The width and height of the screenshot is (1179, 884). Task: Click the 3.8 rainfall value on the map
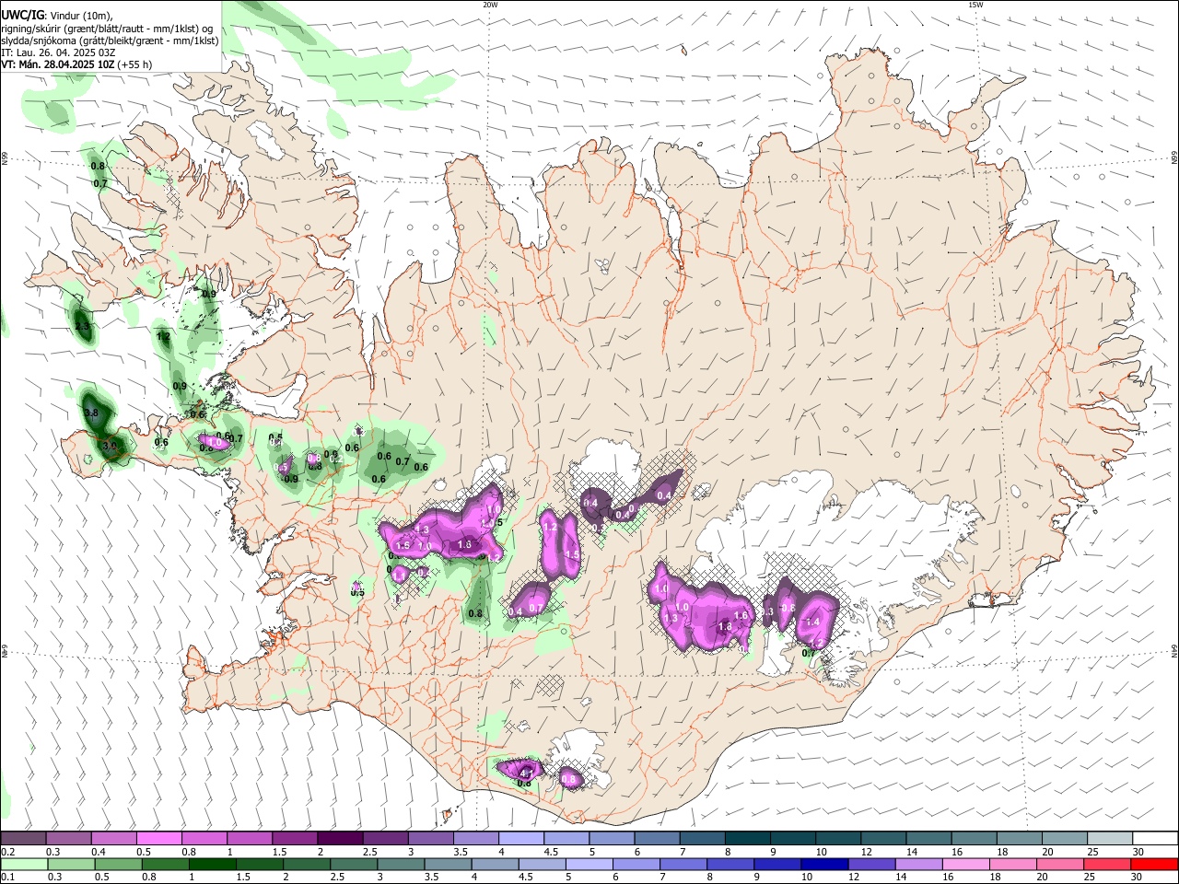click(91, 413)
